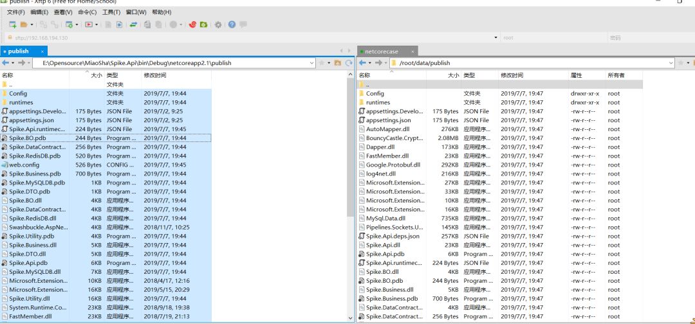Open Help via blue question mark icon
Screen dimensions: 695x324
click(x=232, y=24)
